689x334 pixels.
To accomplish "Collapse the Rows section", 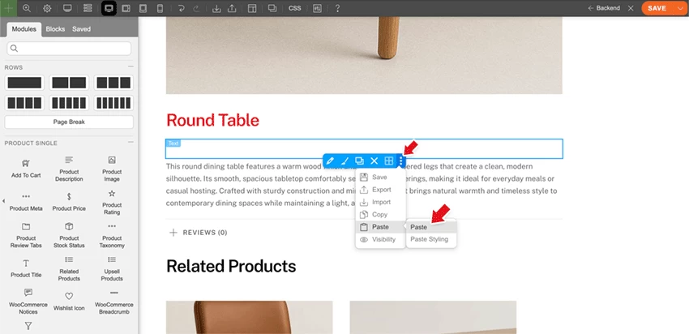I will tap(131, 66).
